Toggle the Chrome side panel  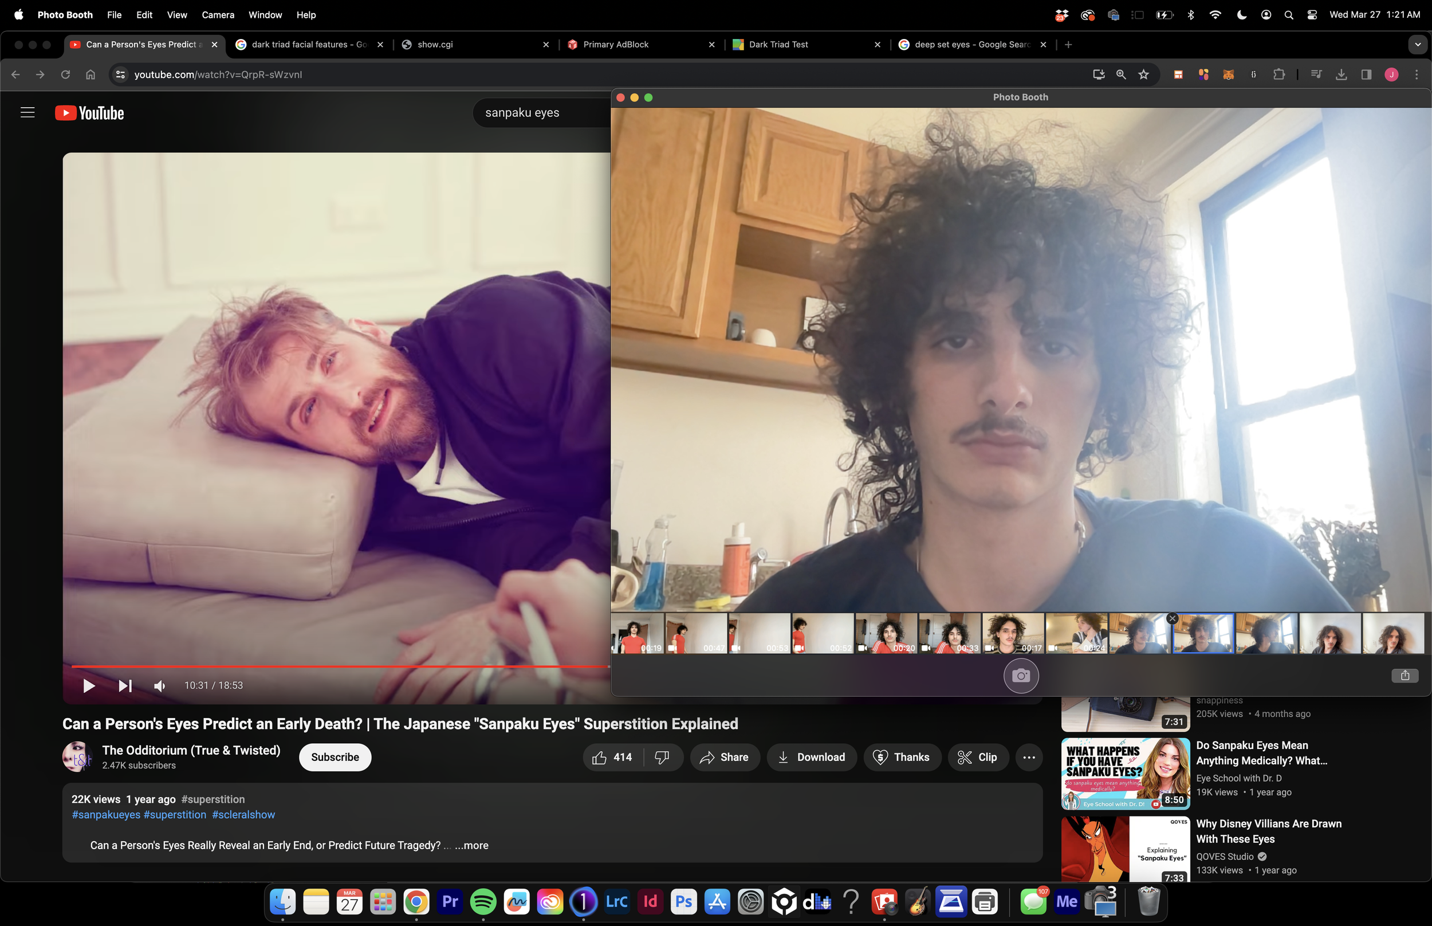tap(1366, 74)
